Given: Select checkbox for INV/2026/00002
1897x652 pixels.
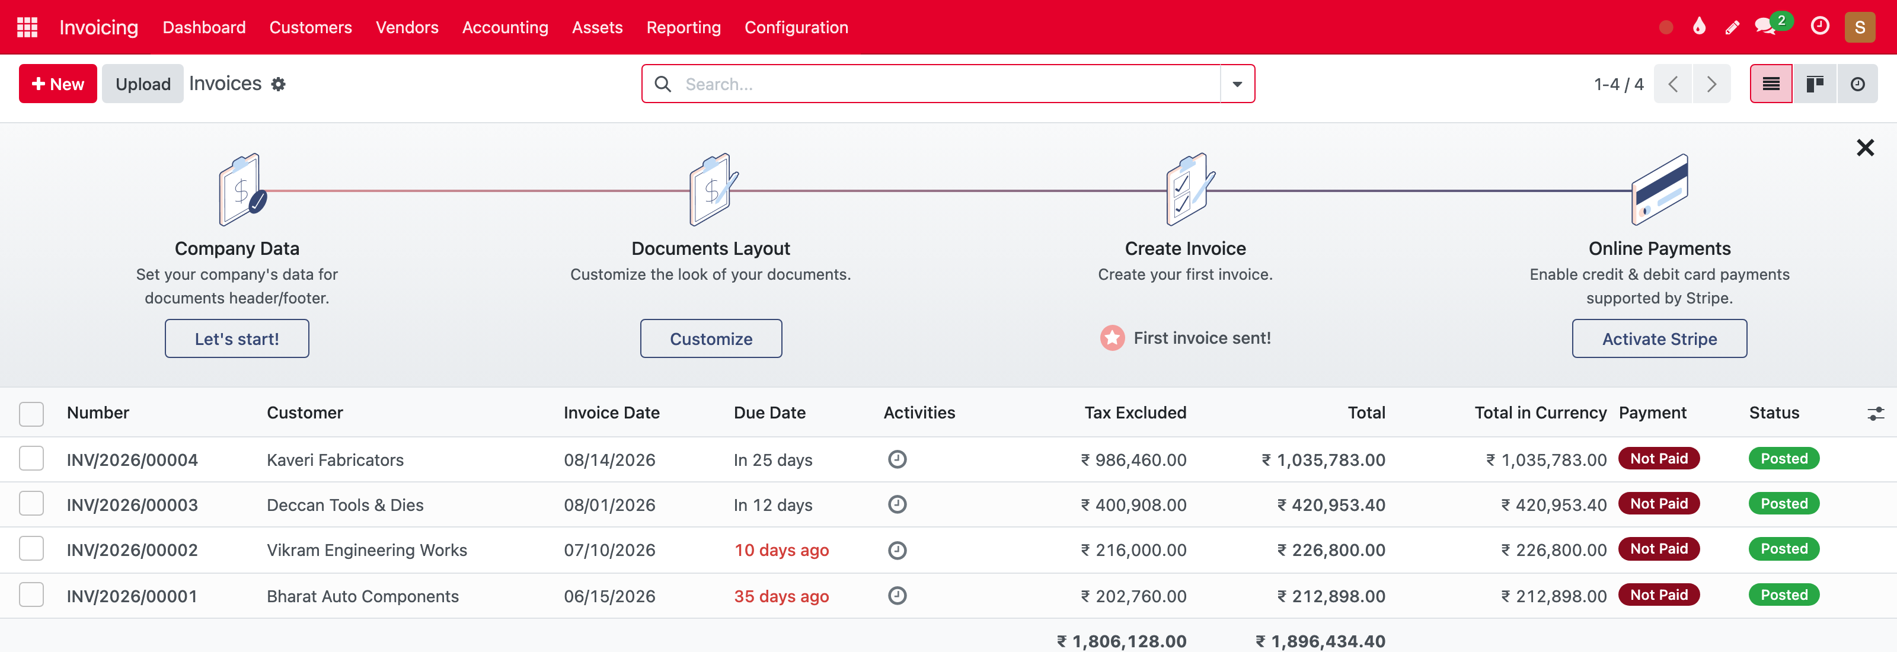Looking at the screenshot, I should [x=31, y=549].
